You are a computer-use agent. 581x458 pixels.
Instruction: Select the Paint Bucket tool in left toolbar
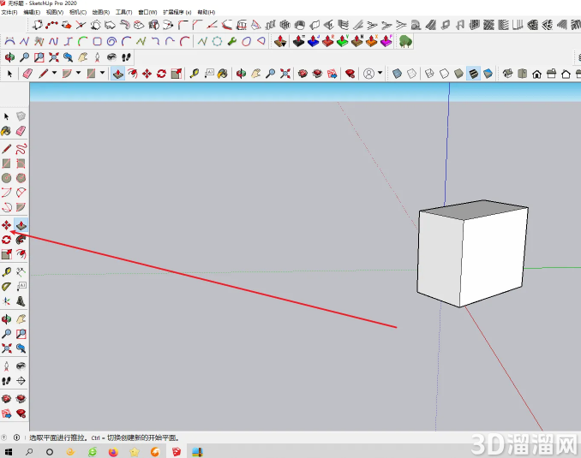[6, 131]
